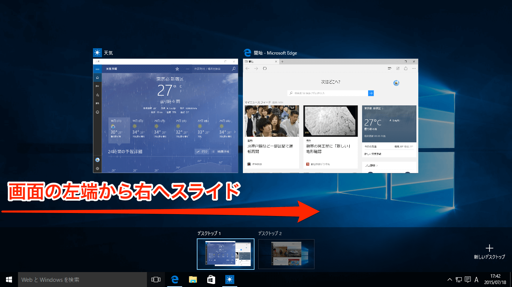The image size is (512, 287).
Task: Launch Microsoft Edge from the taskbar
Action: tap(174, 280)
